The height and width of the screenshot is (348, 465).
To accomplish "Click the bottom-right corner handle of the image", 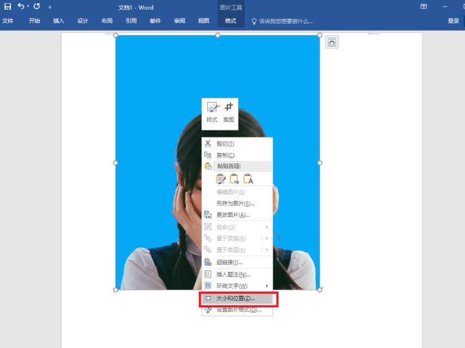I will pos(320,290).
